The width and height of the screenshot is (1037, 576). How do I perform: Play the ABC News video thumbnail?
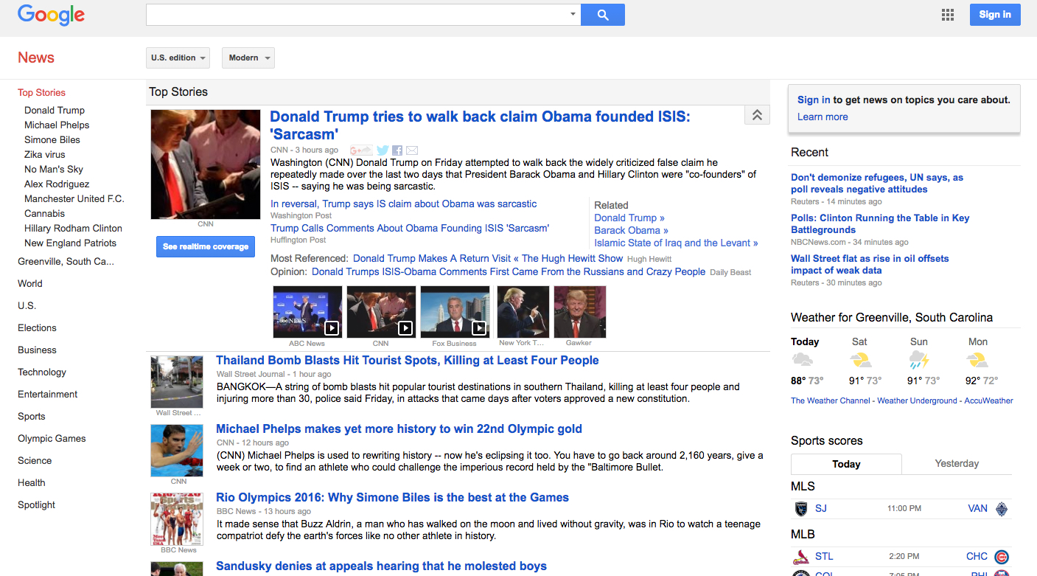click(x=307, y=312)
